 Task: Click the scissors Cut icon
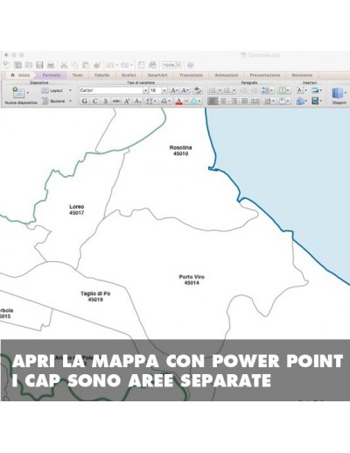coord(64,65)
